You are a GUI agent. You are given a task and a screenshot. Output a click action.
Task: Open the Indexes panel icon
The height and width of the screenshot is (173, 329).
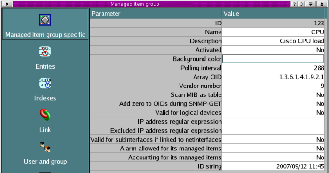45,83
